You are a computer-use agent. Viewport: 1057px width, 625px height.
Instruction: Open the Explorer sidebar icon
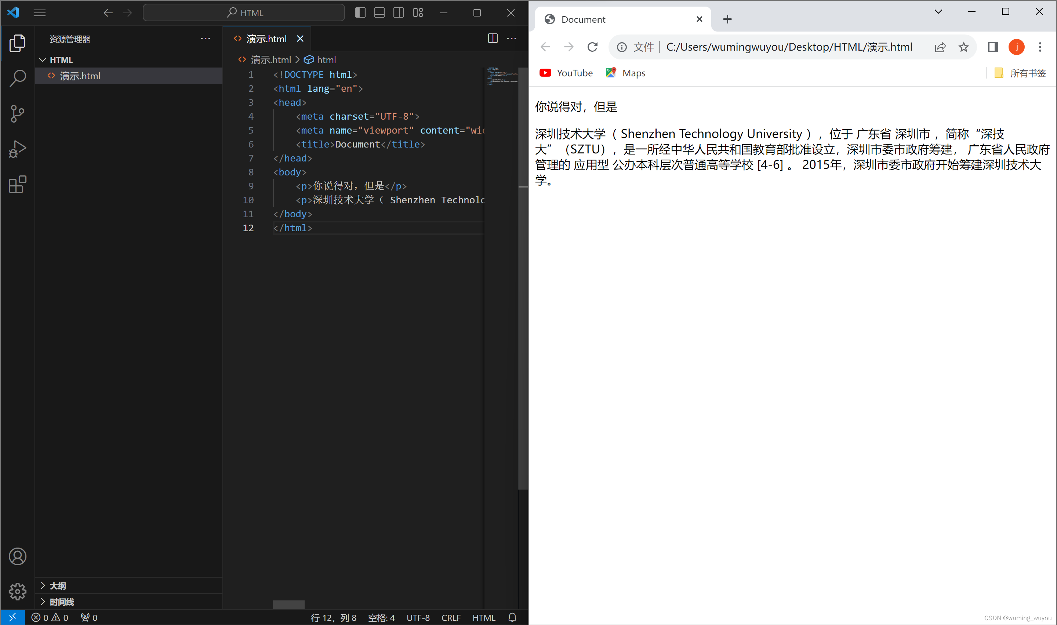(17, 43)
